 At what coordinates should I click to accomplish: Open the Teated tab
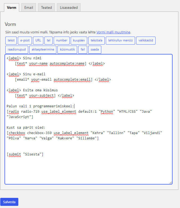(x=46, y=7)
